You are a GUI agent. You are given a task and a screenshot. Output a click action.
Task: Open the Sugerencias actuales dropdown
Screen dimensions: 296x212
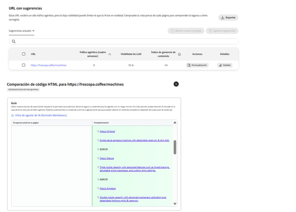pyautogui.click(x=22, y=31)
